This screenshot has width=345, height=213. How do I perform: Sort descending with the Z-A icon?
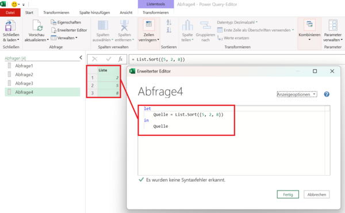pos(168,30)
